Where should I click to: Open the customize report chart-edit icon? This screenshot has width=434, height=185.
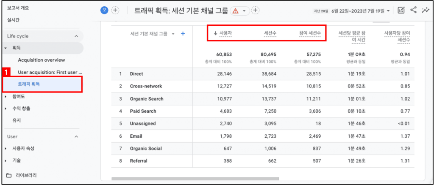tap(401, 11)
